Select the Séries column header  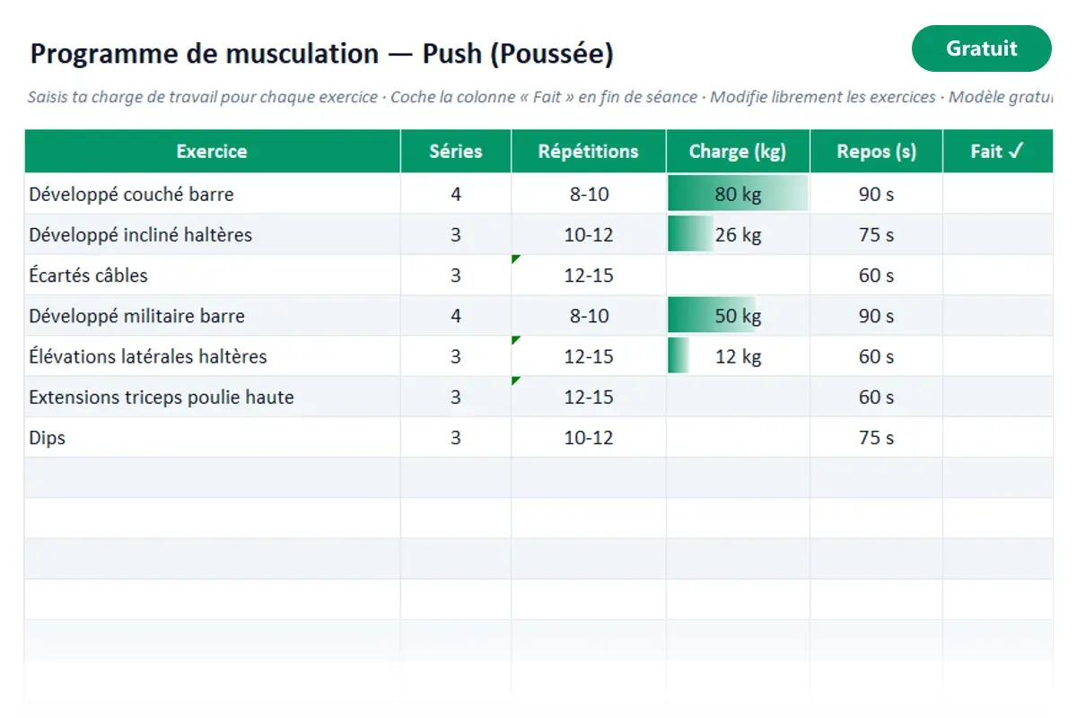pos(456,152)
